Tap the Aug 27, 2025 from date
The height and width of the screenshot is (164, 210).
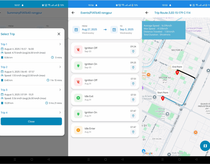point(89,29)
